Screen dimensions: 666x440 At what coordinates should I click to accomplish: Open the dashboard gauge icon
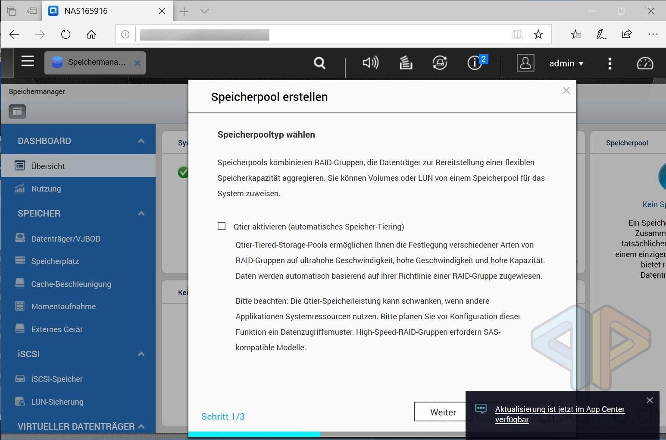point(645,63)
